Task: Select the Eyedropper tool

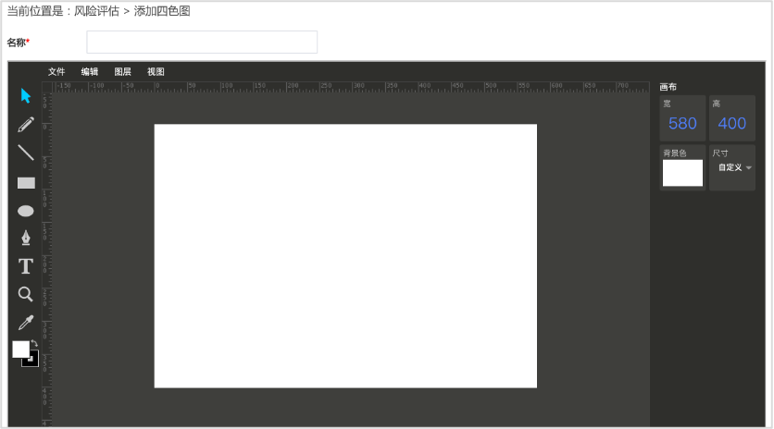Action: tap(26, 323)
